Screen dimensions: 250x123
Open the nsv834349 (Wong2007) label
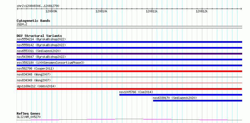coord(34,80)
